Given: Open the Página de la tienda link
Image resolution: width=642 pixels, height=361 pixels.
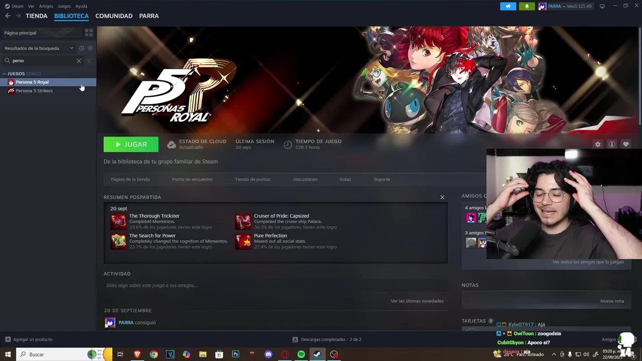Looking at the screenshot, I should pos(130,179).
